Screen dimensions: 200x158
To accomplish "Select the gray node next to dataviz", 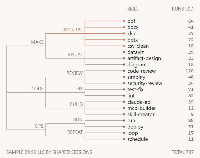I will click(124, 52).
